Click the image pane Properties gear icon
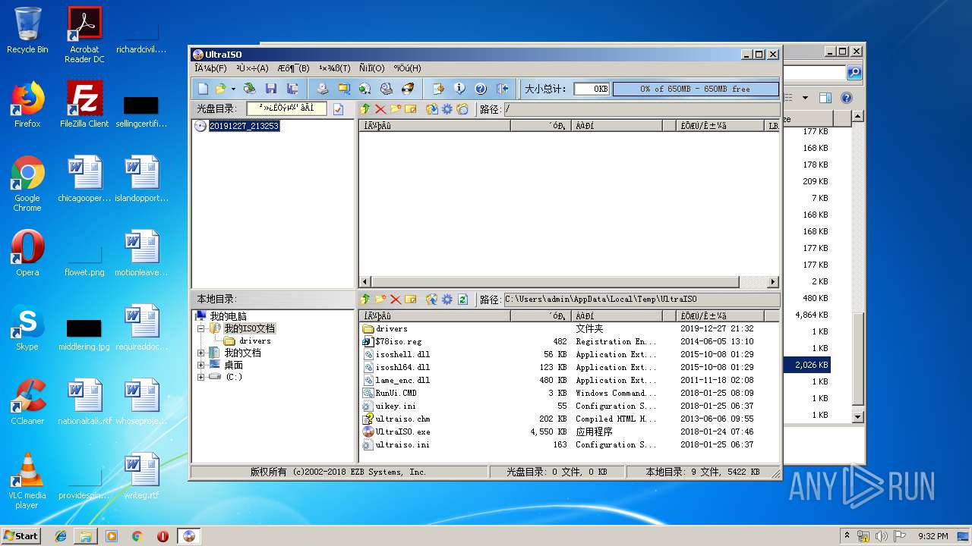972x546 pixels. pos(447,109)
